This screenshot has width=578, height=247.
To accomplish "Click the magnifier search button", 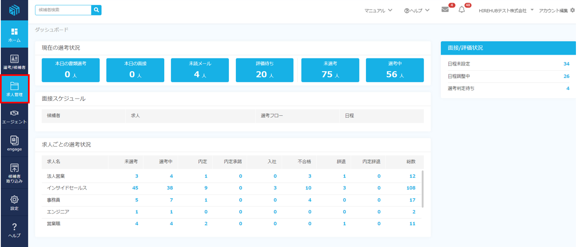I will pyautogui.click(x=96, y=10).
